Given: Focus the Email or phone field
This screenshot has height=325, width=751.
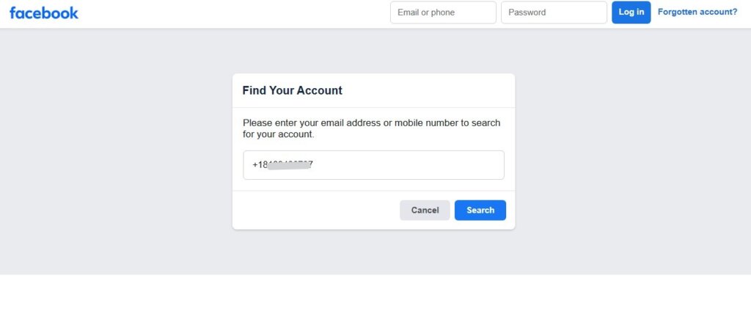Looking at the screenshot, I should click(x=443, y=12).
